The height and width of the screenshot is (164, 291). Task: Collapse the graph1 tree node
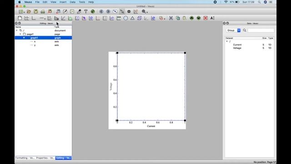coord(24,38)
